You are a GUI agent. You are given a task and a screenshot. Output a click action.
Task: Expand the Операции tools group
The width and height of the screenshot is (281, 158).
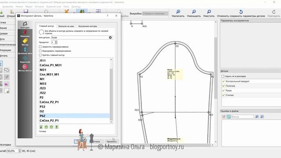coord(7,50)
